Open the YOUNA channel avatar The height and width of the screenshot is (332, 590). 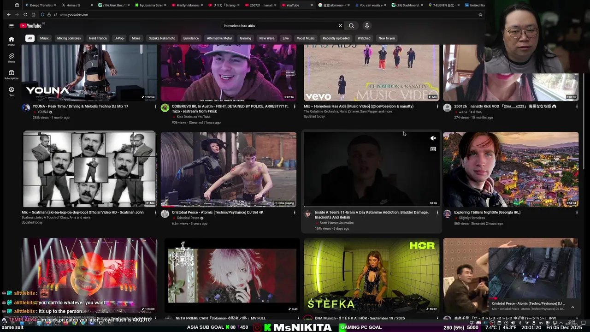coord(26,108)
